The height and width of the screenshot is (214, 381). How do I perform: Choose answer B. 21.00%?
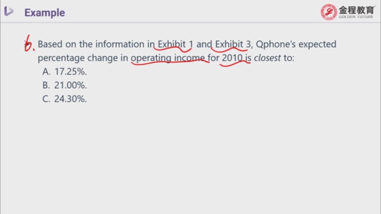point(65,85)
